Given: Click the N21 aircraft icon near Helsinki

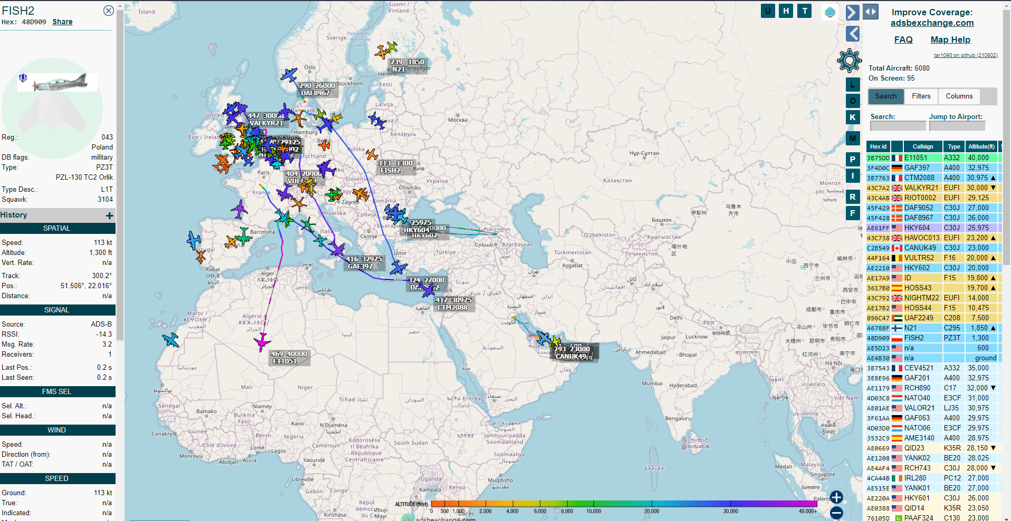Looking at the screenshot, I should pyautogui.click(x=381, y=52).
